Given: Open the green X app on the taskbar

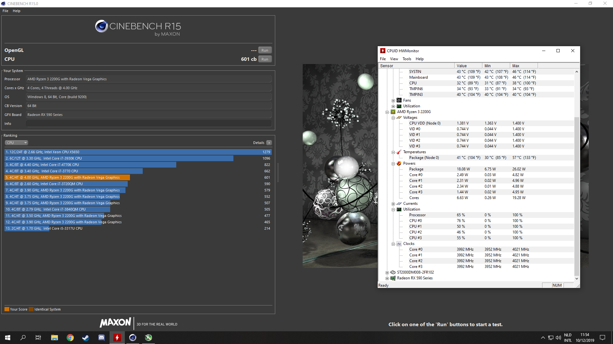Looking at the screenshot, I should coord(148,338).
